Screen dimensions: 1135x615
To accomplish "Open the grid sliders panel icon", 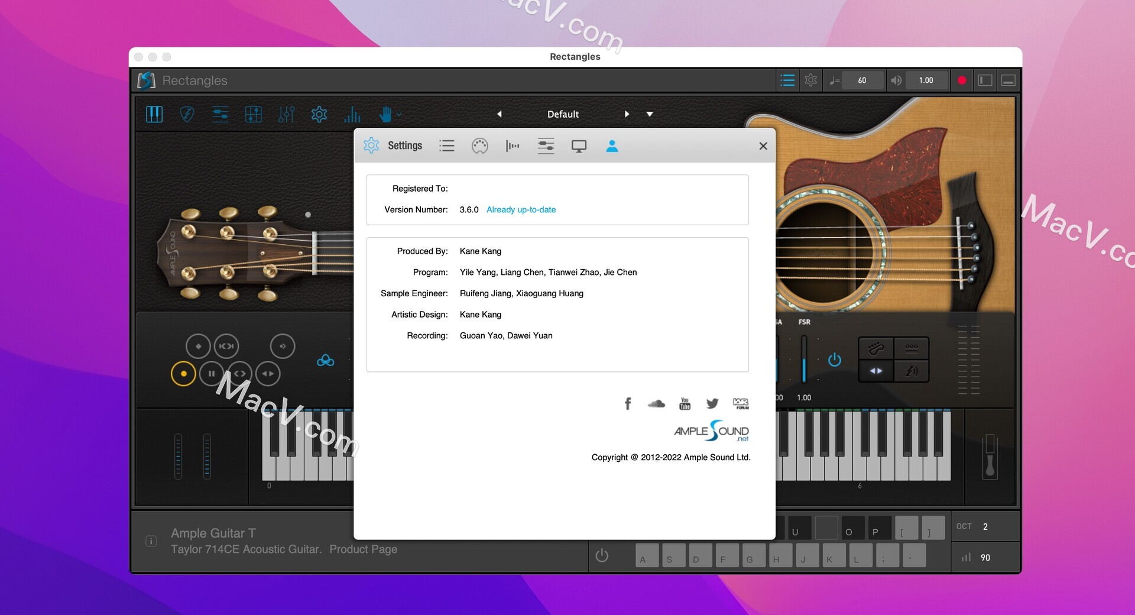I will tap(253, 114).
